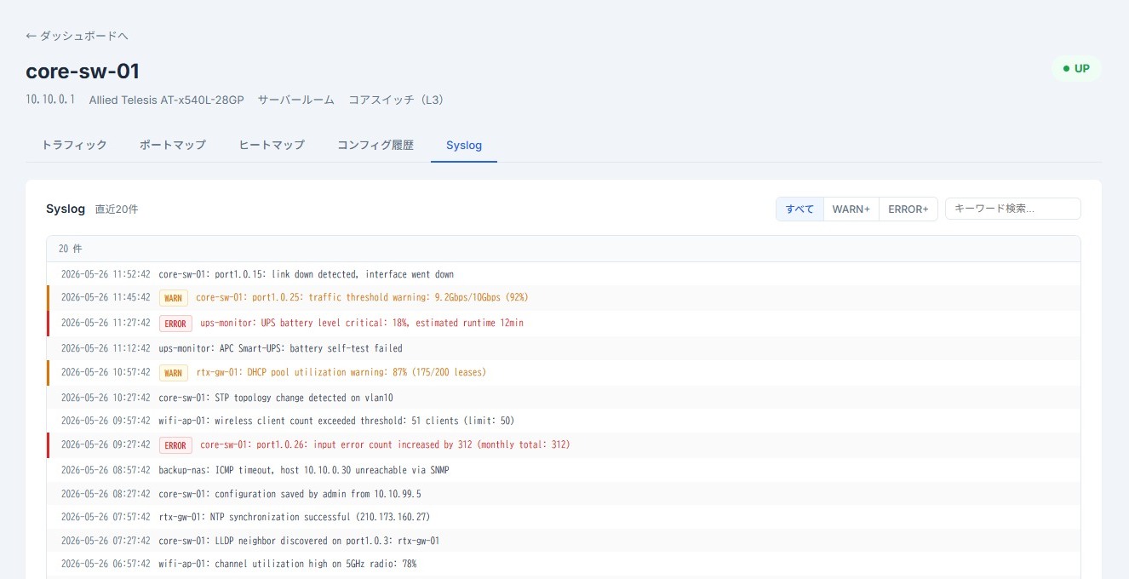
Task: Focus the キーワード検索 search field
Action: (1013, 209)
